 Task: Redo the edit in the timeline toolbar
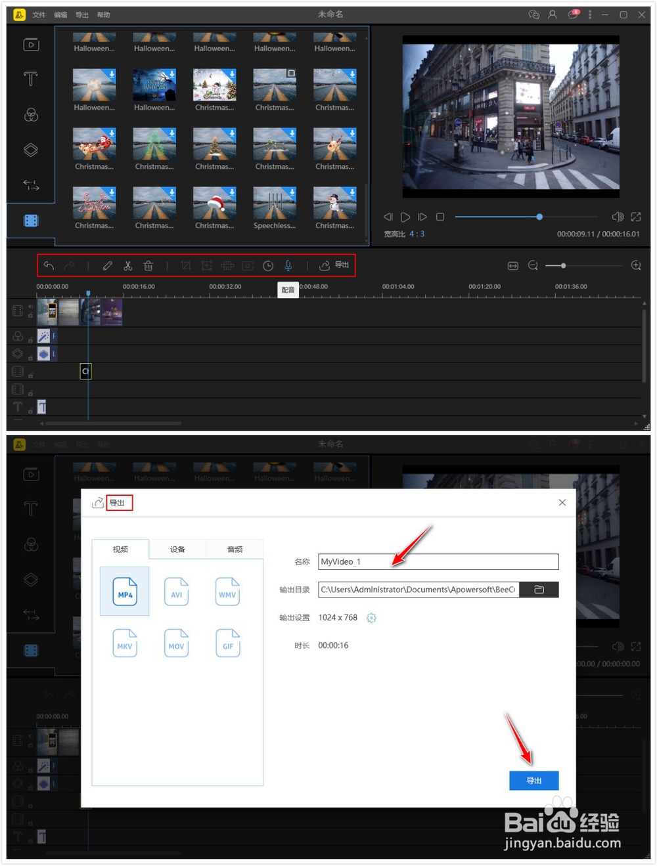tap(69, 265)
